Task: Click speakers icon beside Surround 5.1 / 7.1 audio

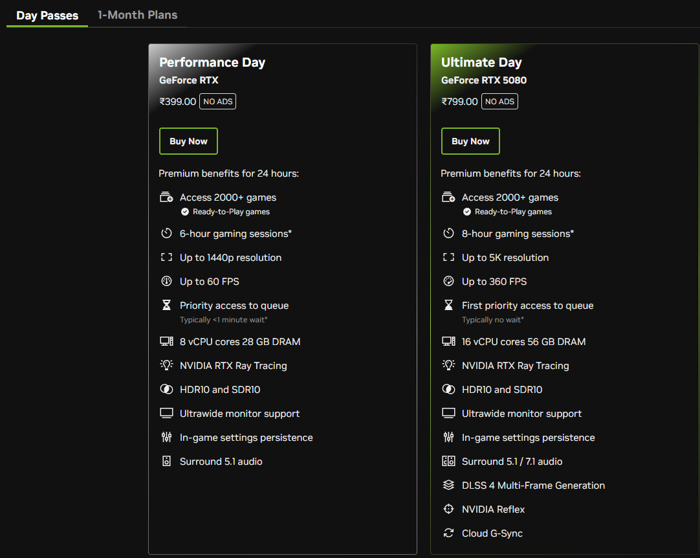Action: coord(449,461)
